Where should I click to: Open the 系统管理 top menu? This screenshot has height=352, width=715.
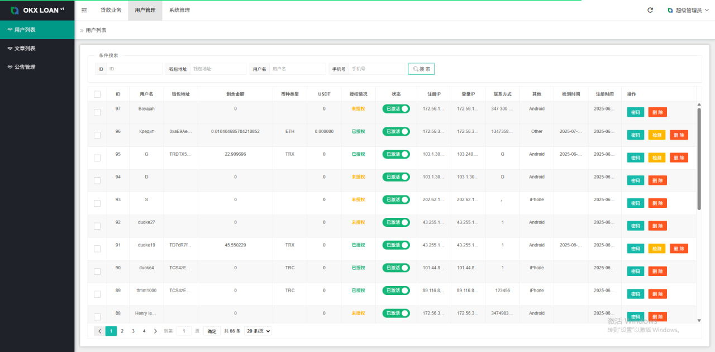point(179,10)
